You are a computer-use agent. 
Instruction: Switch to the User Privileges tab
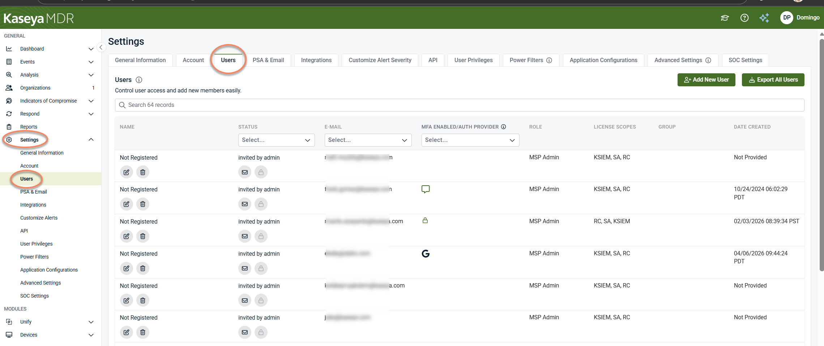[473, 60]
